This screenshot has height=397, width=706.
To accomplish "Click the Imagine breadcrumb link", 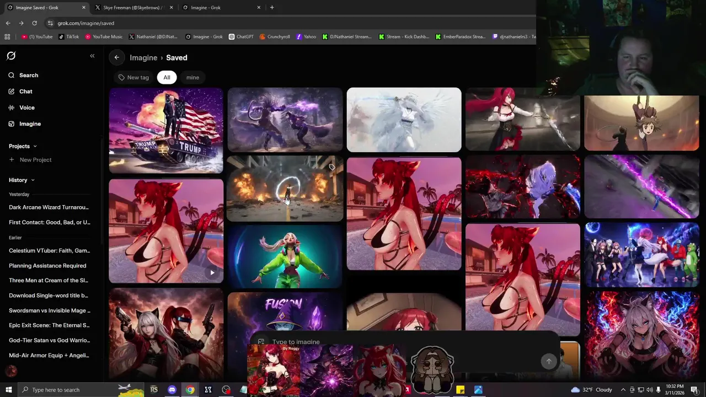I will [x=143, y=57].
